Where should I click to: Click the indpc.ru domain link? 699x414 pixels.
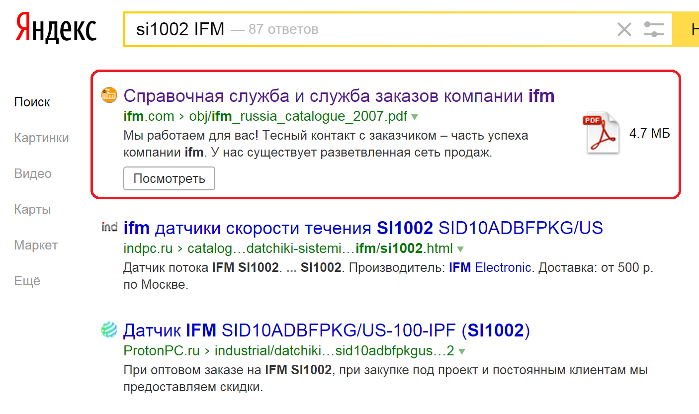148,248
